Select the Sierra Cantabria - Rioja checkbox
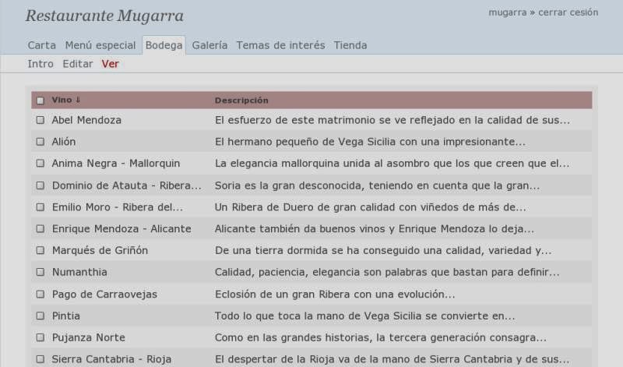Image resolution: width=623 pixels, height=367 pixels. coord(40,359)
